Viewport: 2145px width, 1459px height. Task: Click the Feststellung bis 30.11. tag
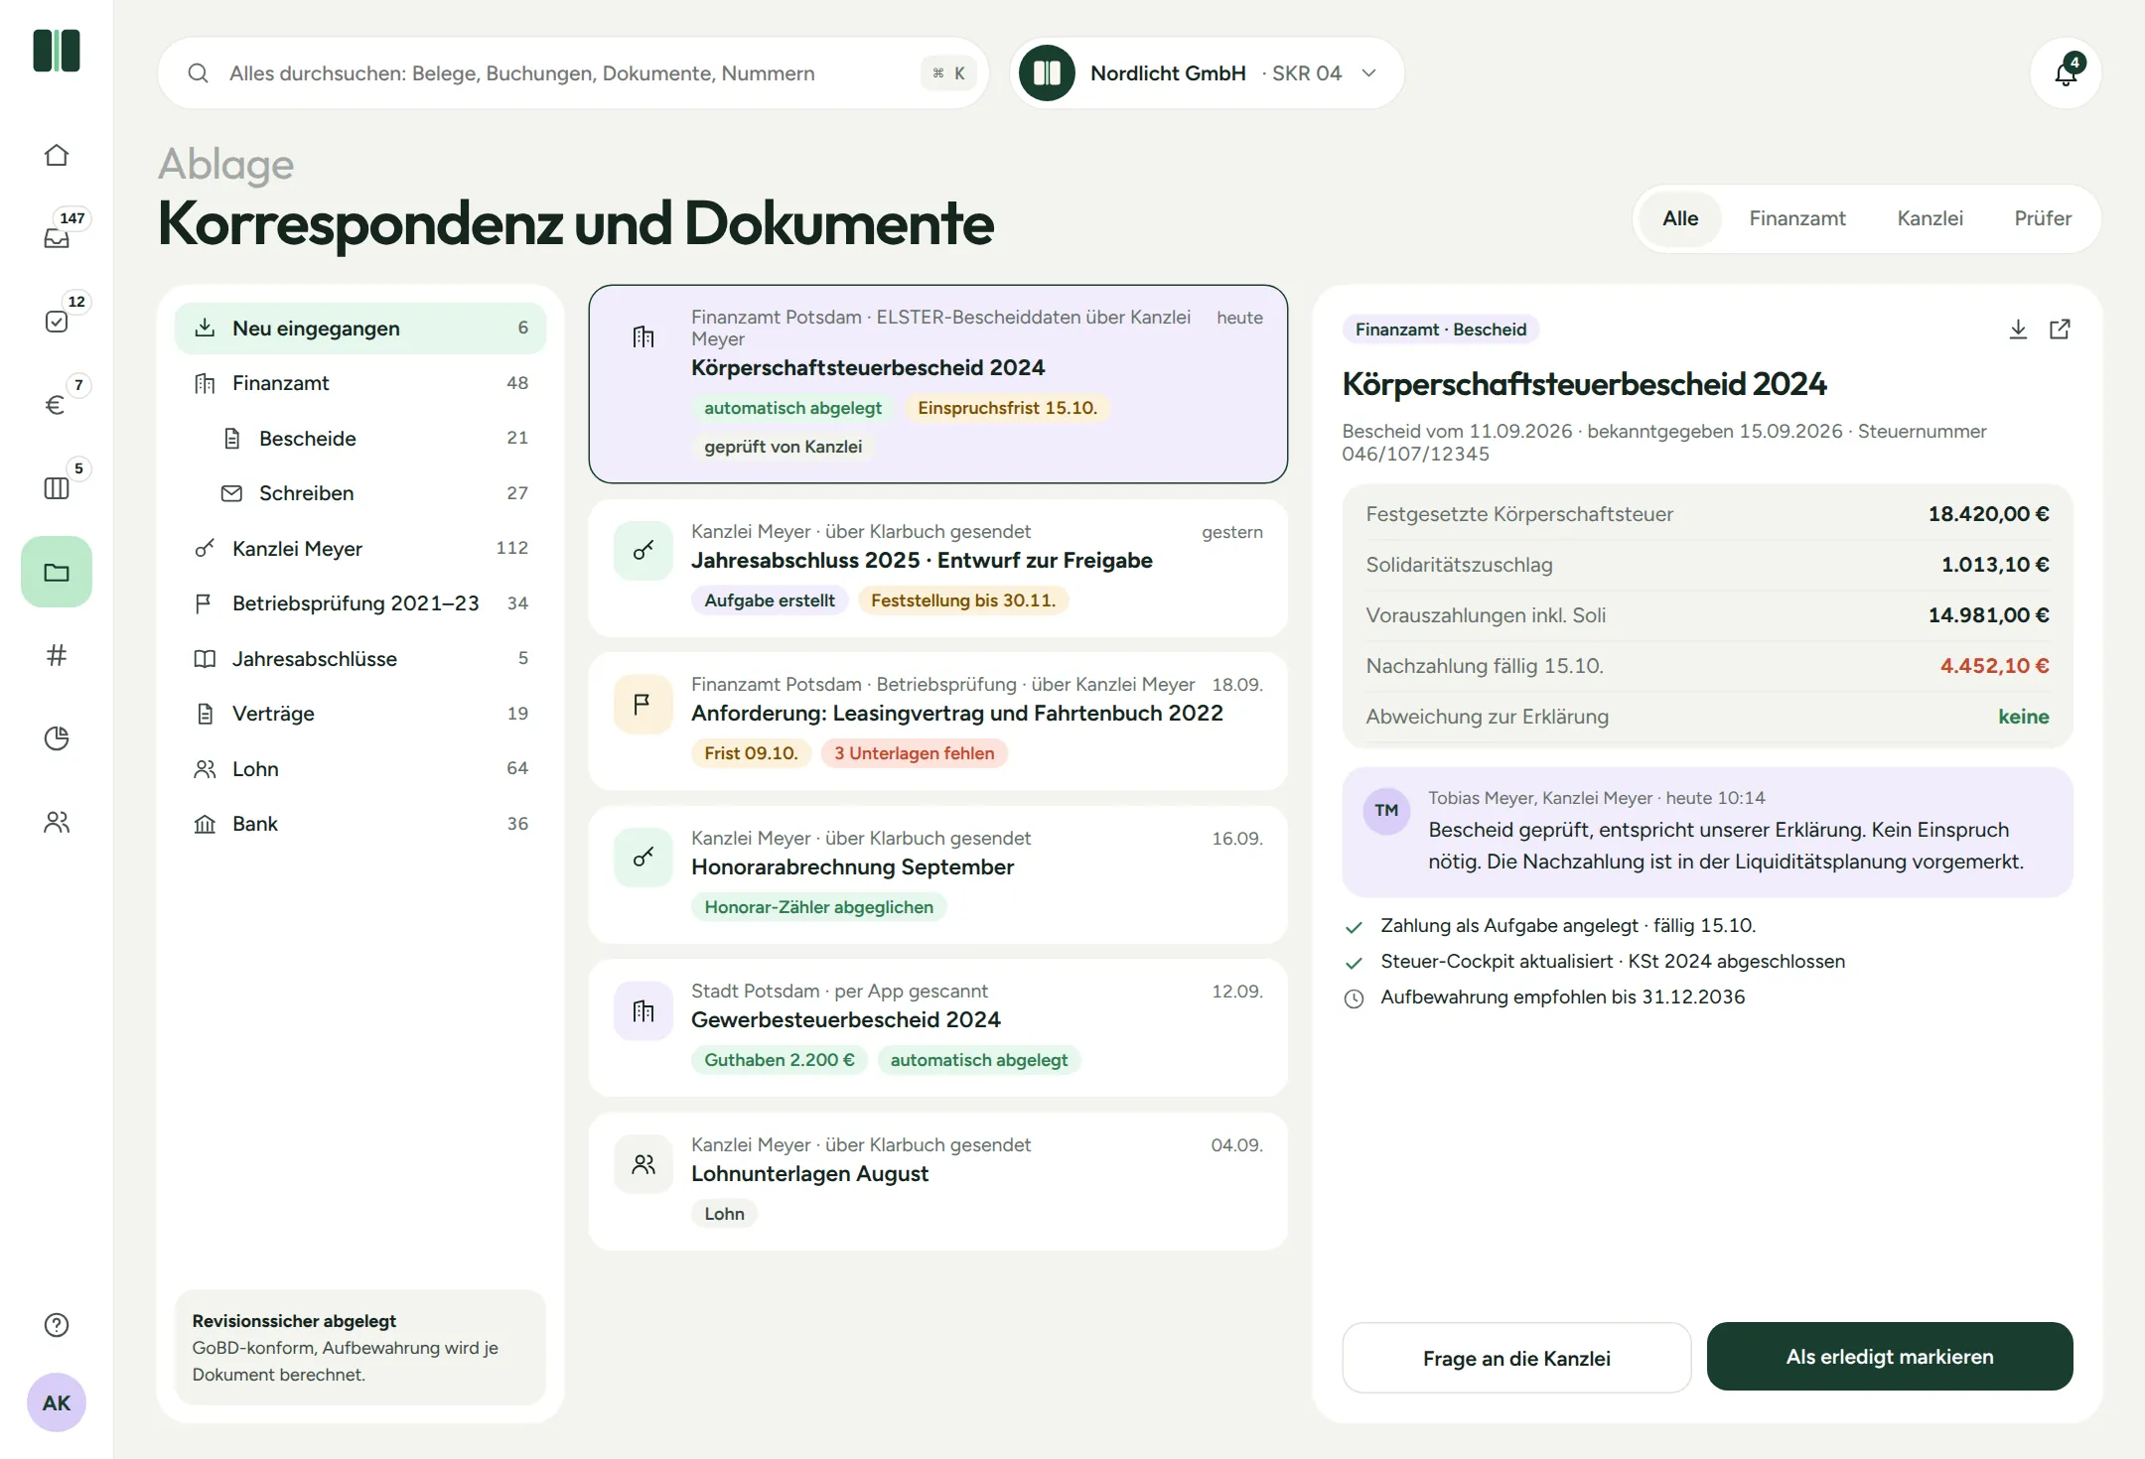963,600
